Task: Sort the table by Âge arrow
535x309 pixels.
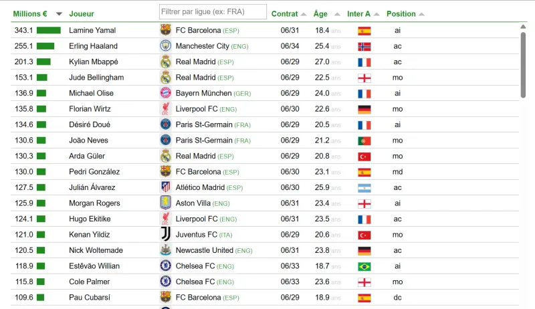Action: [337, 14]
